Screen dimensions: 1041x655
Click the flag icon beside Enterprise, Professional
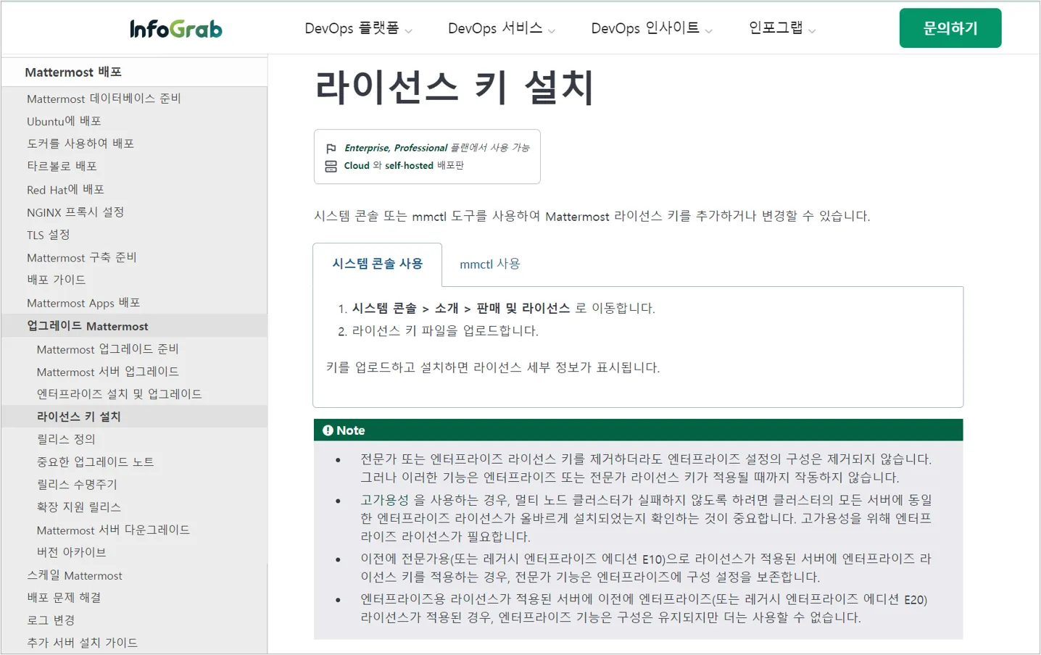[x=331, y=148]
